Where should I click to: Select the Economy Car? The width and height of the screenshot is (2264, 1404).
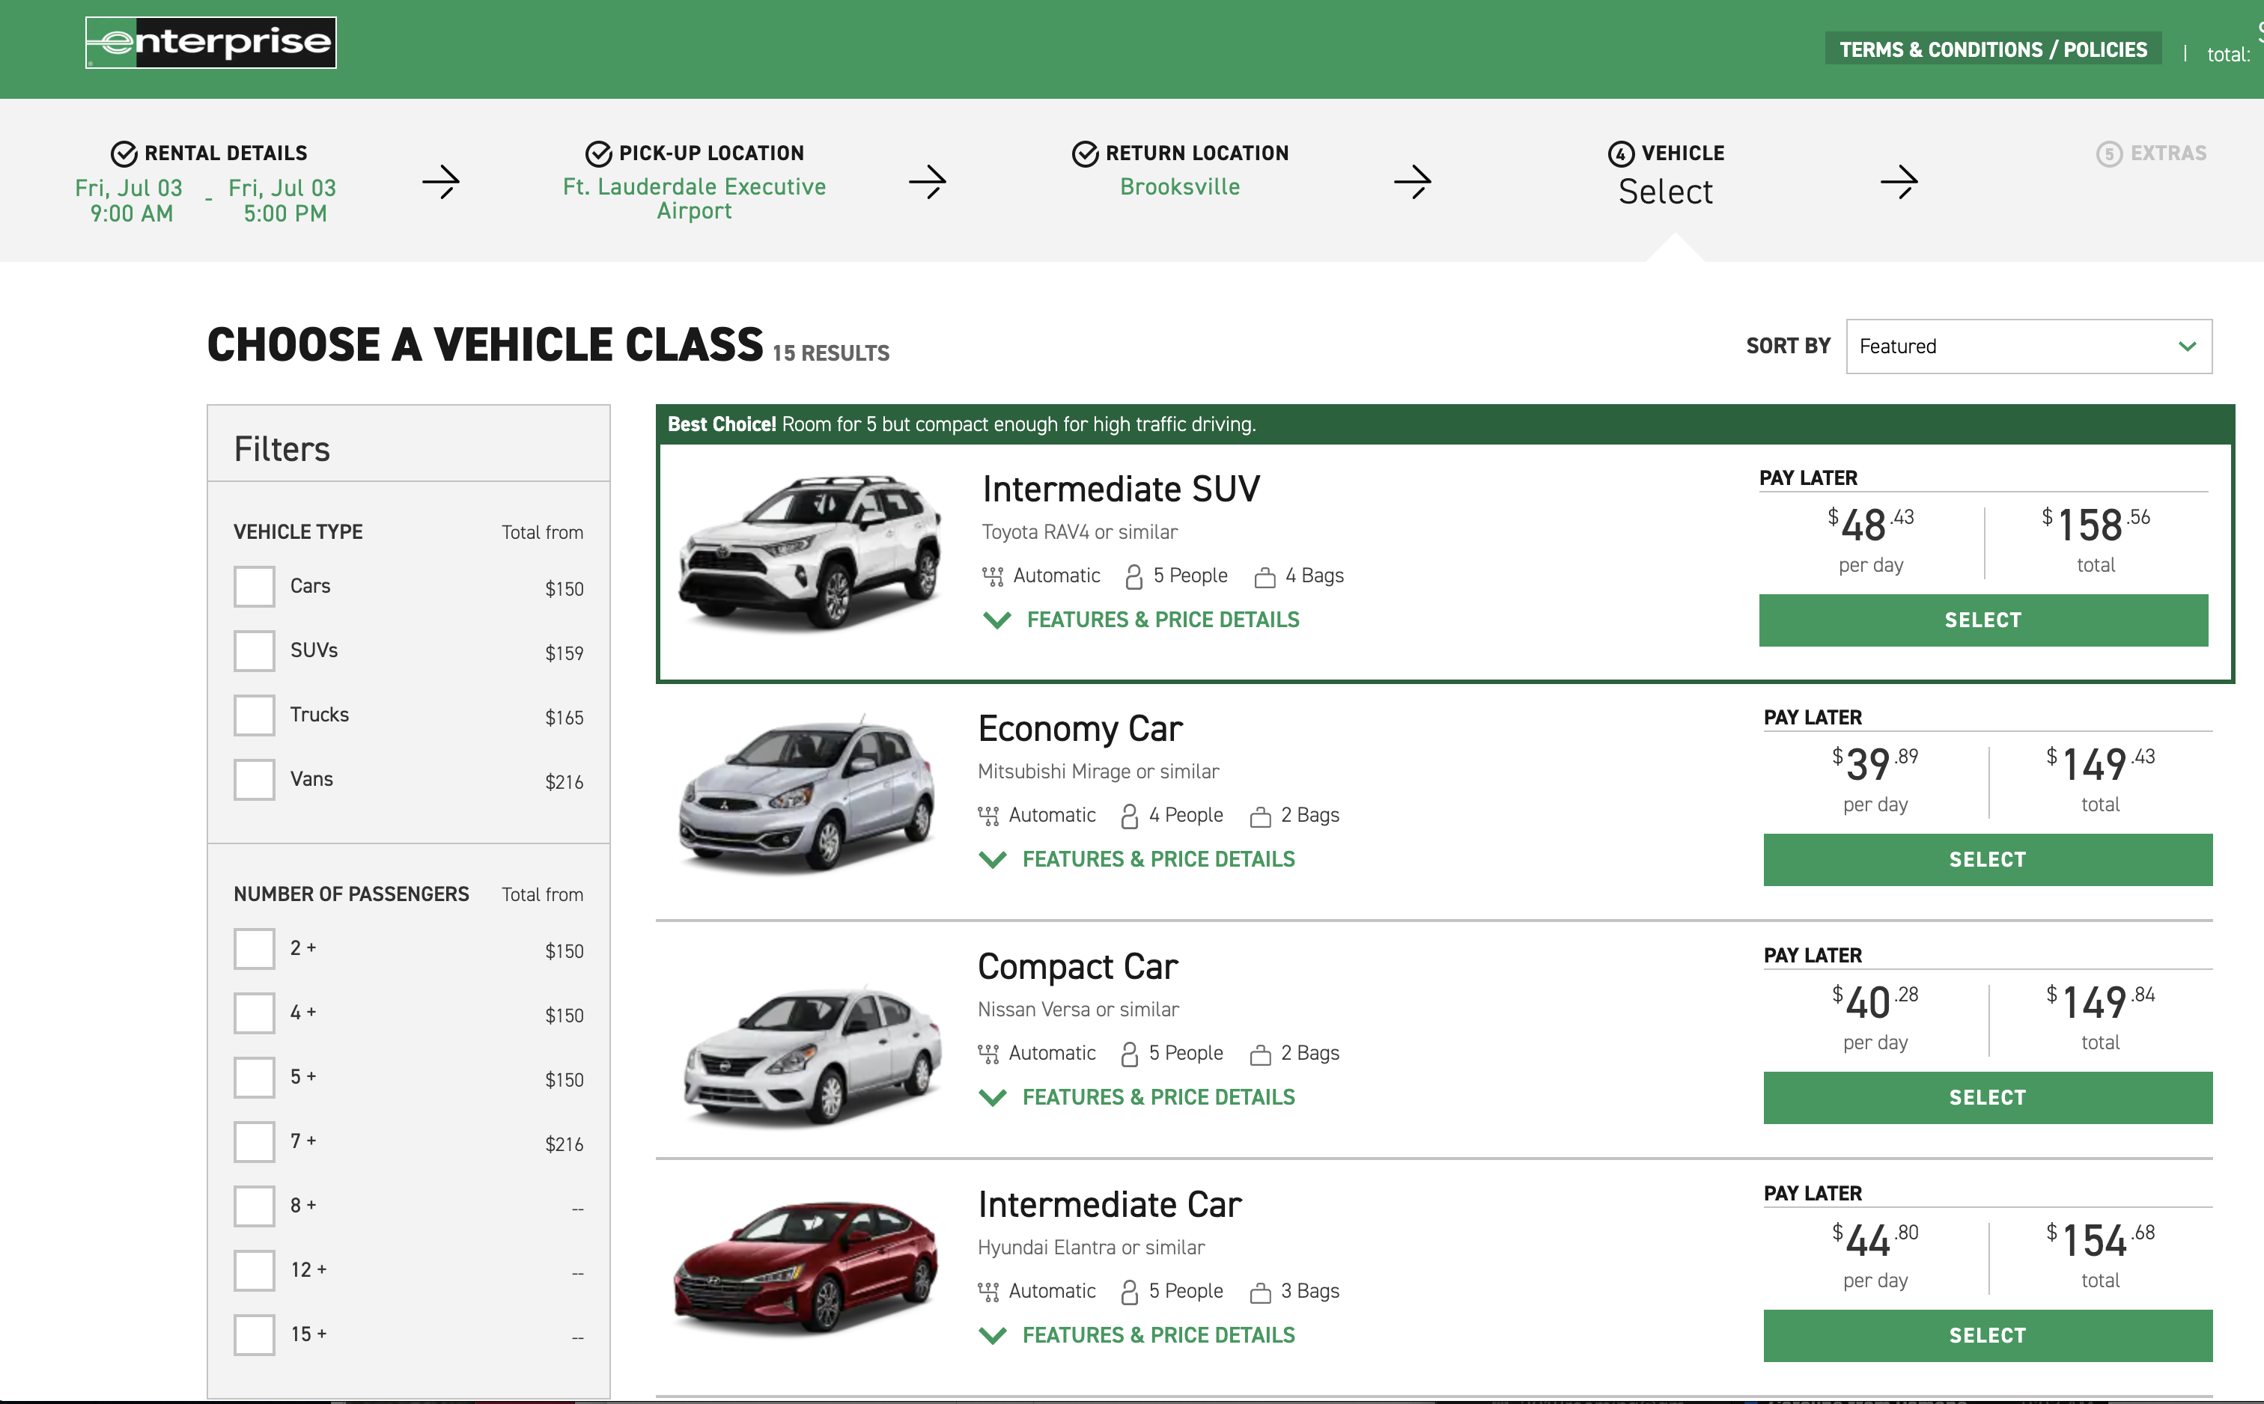pyautogui.click(x=1987, y=860)
